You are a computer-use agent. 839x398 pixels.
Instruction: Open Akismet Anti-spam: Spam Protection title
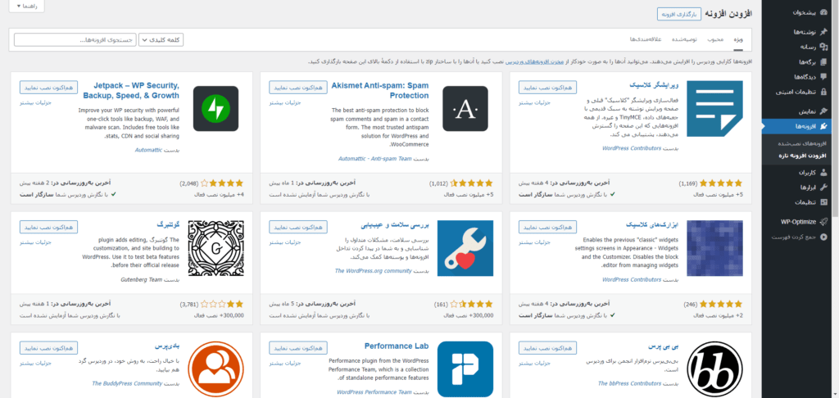click(380, 90)
